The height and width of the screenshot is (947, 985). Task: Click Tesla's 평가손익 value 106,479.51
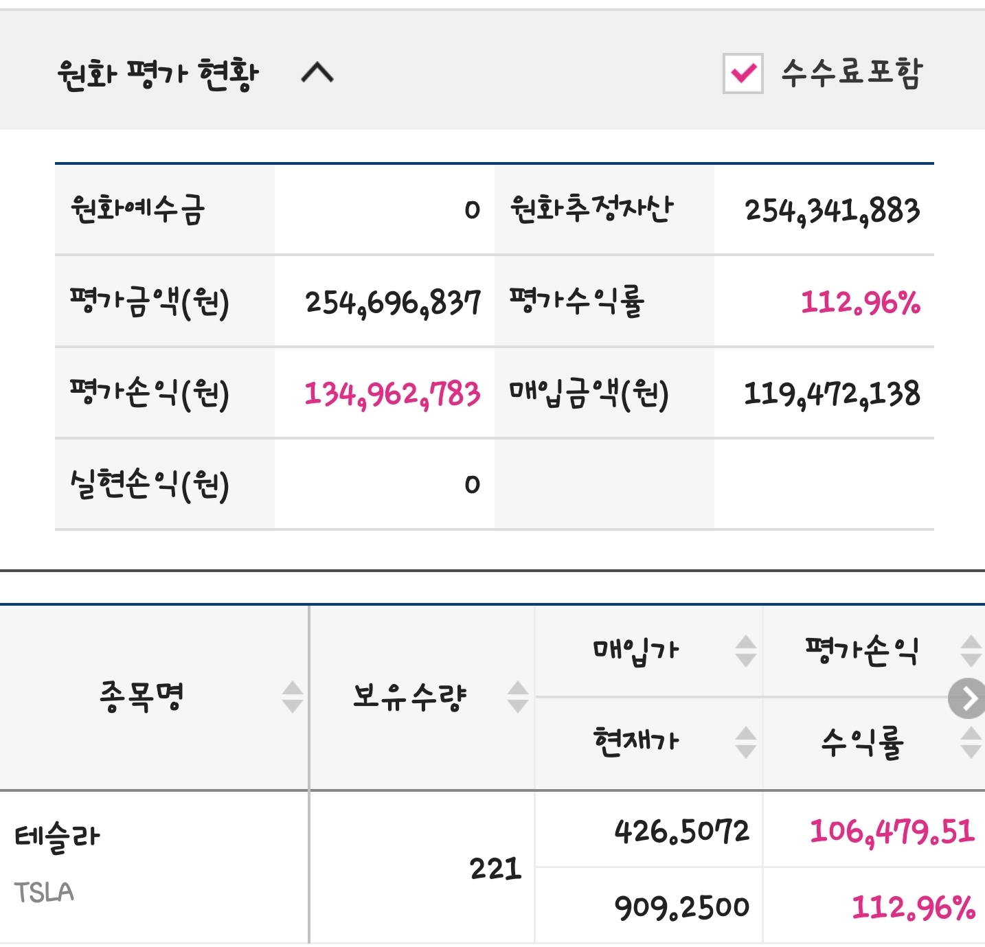pos(892,831)
